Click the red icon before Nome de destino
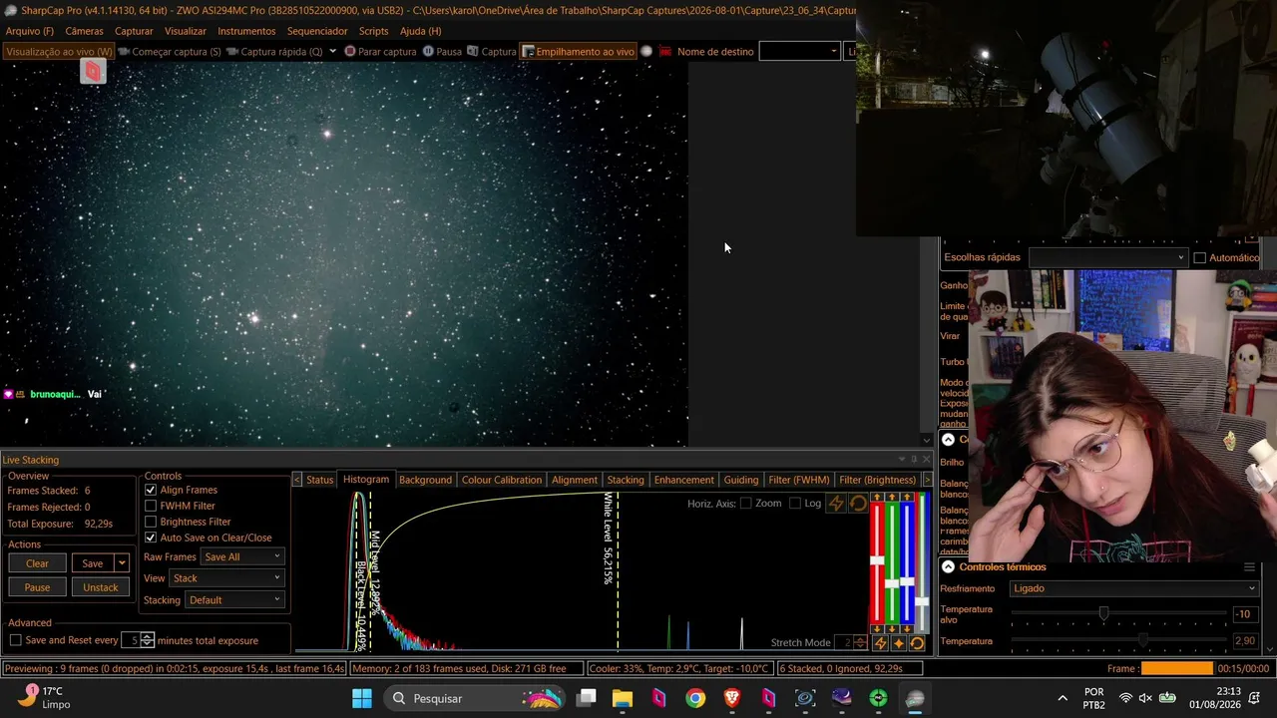 coord(665,52)
